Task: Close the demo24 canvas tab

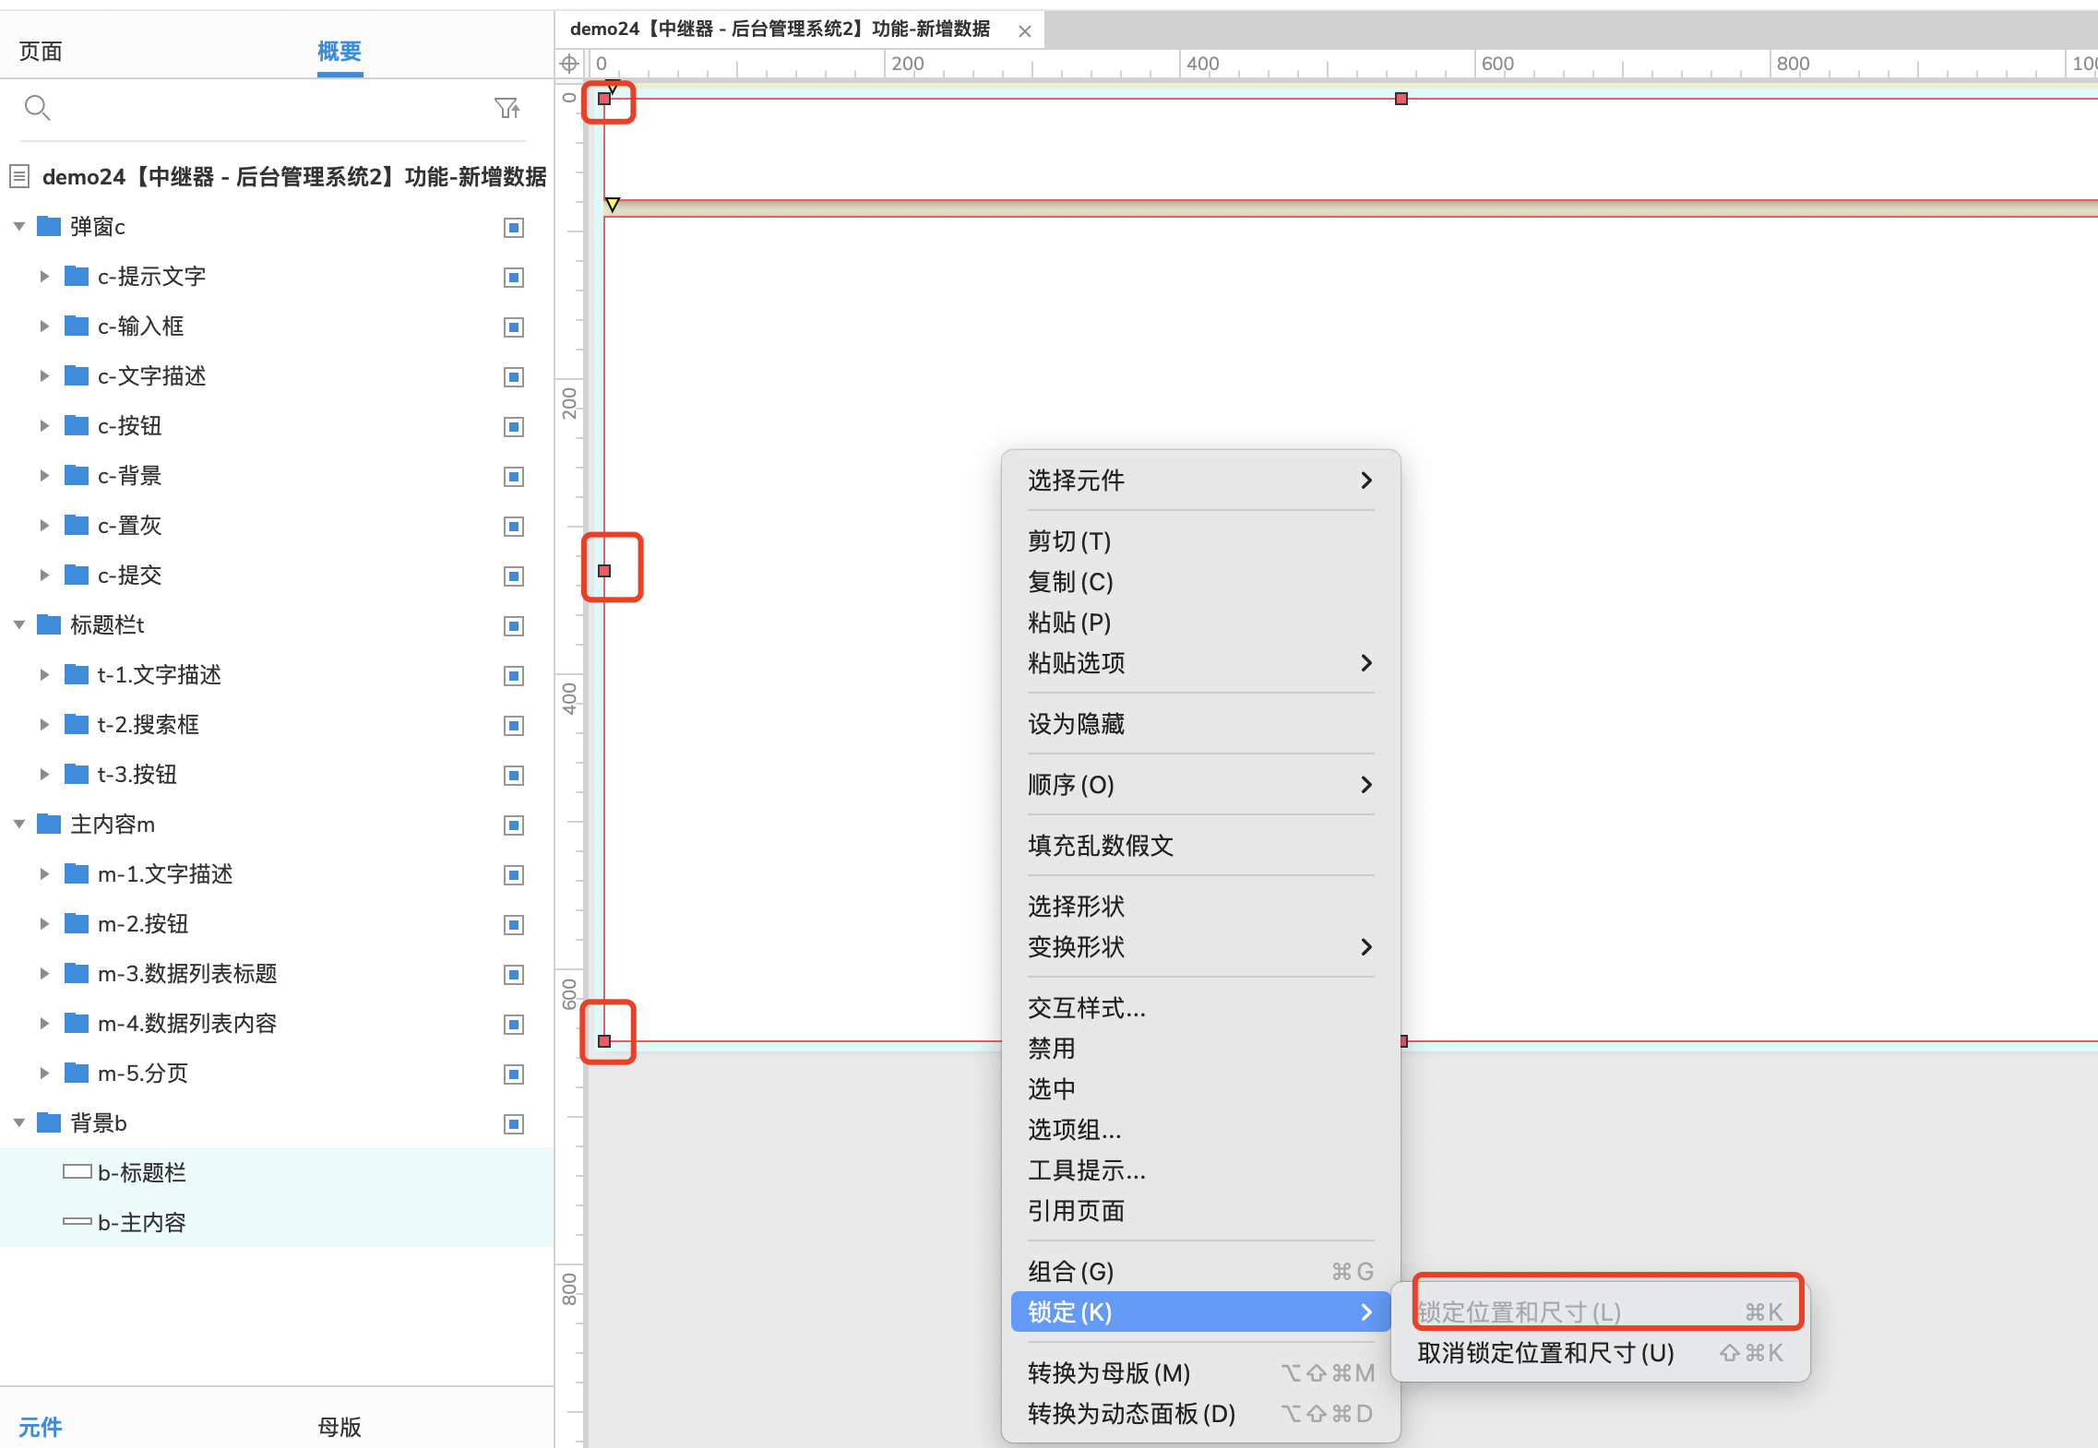Action: 1024,30
